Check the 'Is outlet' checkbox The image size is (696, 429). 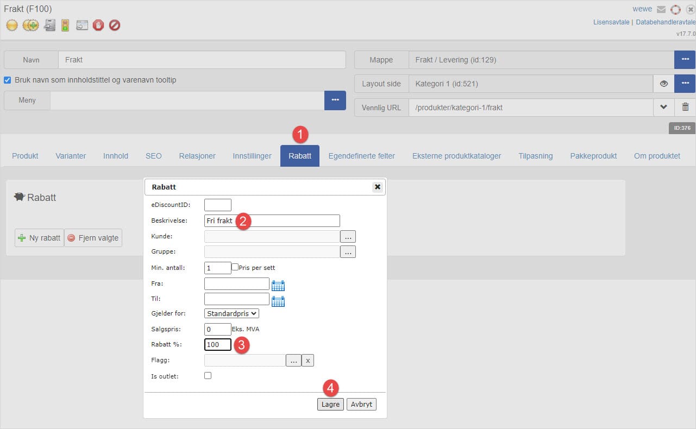(x=208, y=375)
